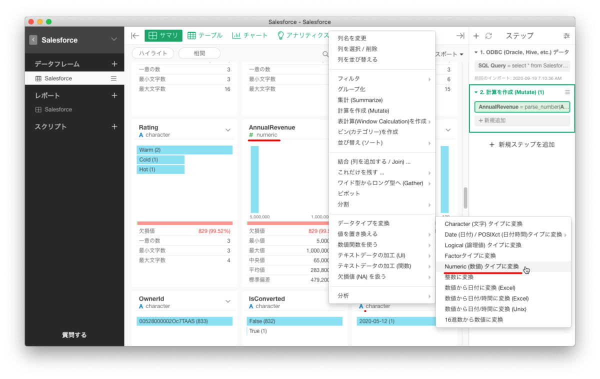Open 表計算(Window Calculation)を作成 submenu
This screenshot has width=600, height=379.
click(x=382, y=121)
